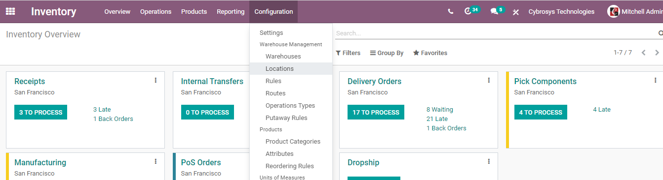Click 0 TO PROCESS on Internal Transfers
Screen dimensions: 663x180
[207, 112]
